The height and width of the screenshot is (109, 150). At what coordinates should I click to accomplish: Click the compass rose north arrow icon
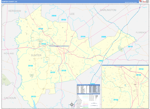[72, 104]
